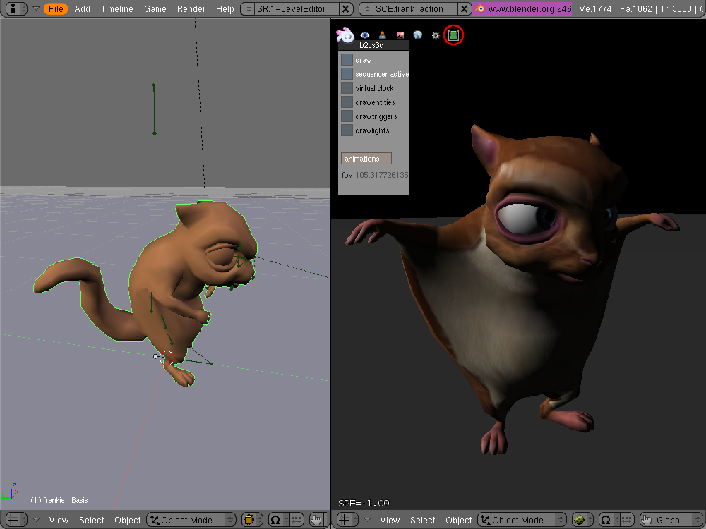Viewport: 706px width, 529px height.
Task: Click the animations button
Action: click(x=366, y=159)
